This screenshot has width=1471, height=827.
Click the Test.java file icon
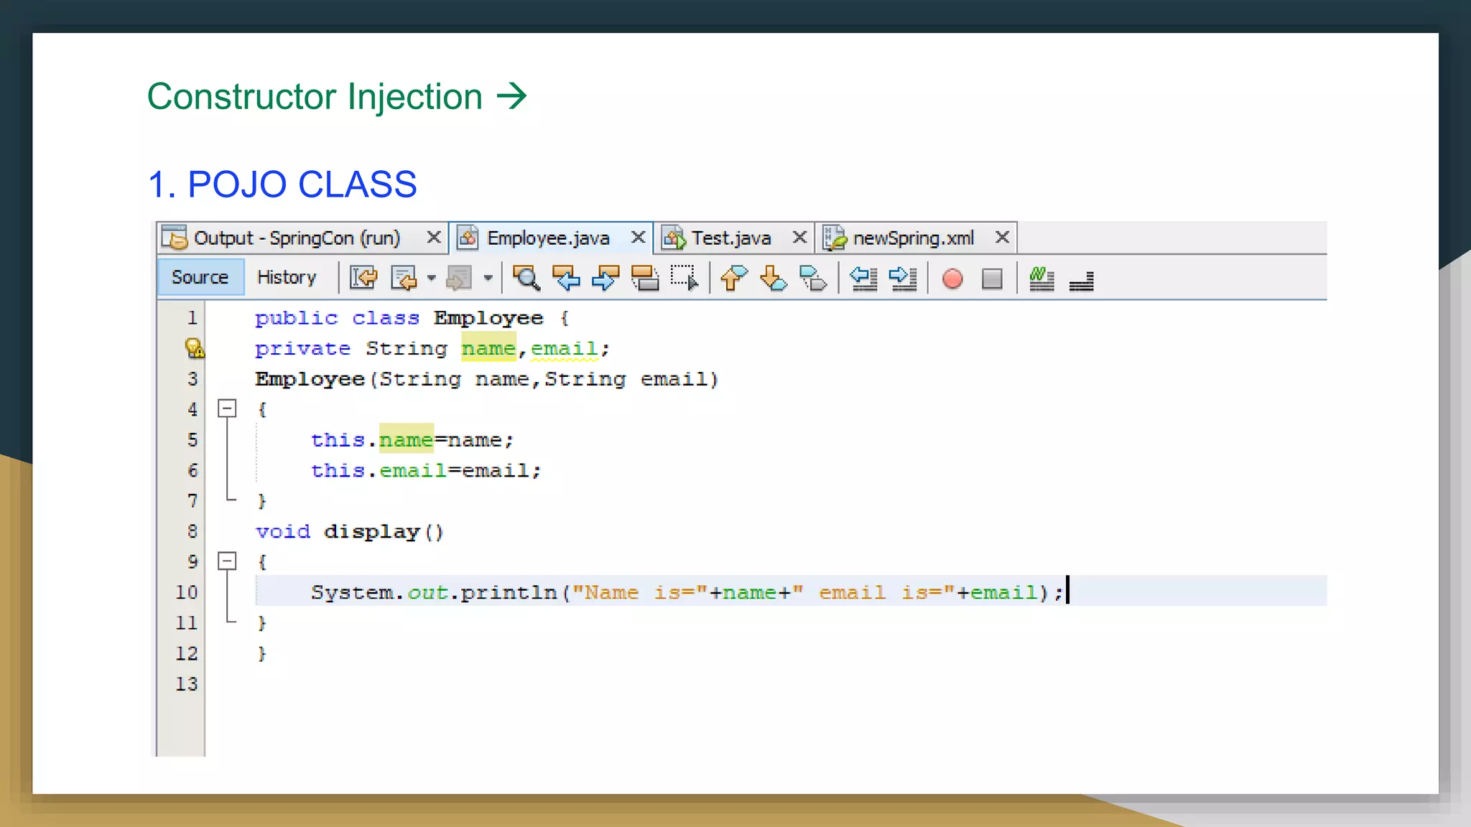pyautogui.click(x=673, y=238)
